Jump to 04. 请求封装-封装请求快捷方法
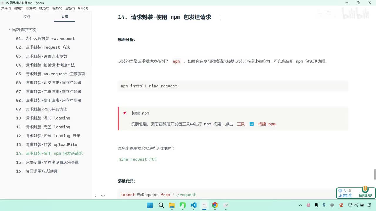The height and width of the screenshot is (211, 376). [x=46, y=65]
